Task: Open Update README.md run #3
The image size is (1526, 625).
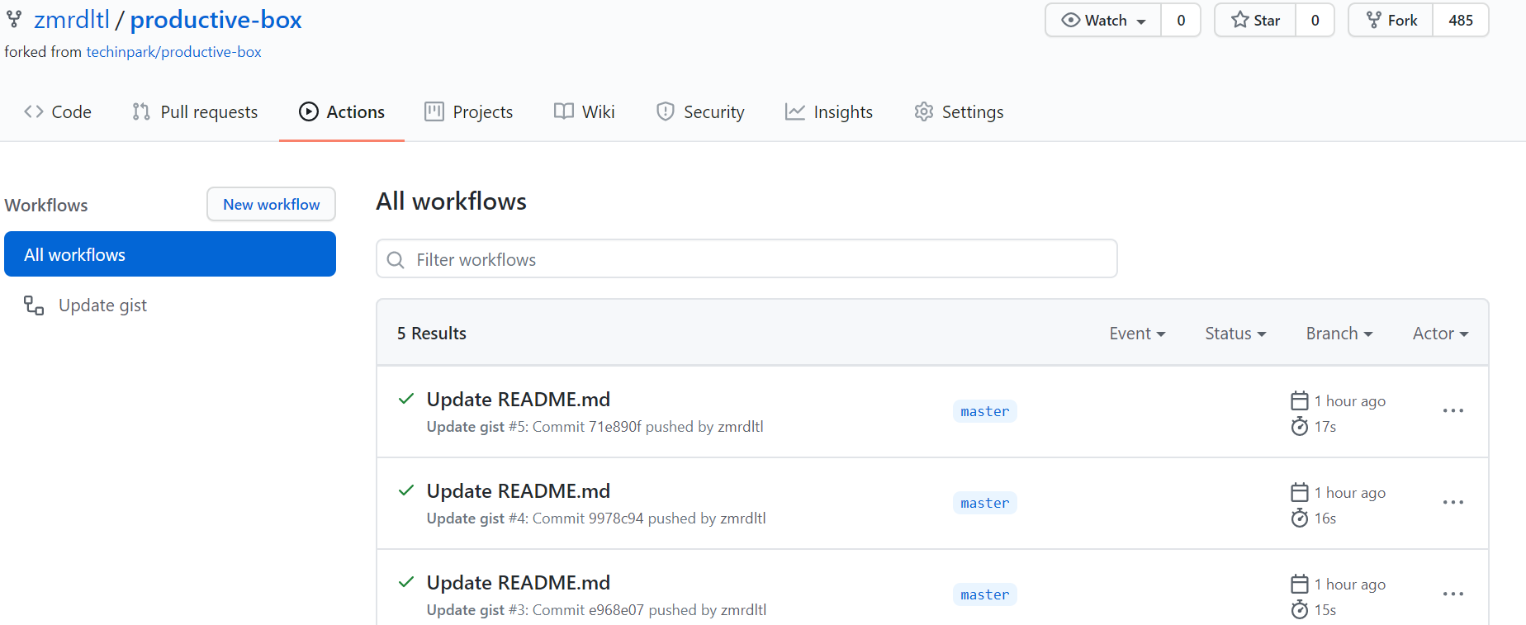Action: tap(519, 583)
